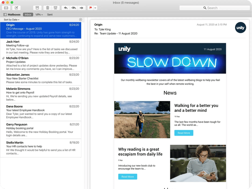Click Read More for the reading article
Image resolution: width=252 pixels, height=189 pixels.
tap(127, 177)
